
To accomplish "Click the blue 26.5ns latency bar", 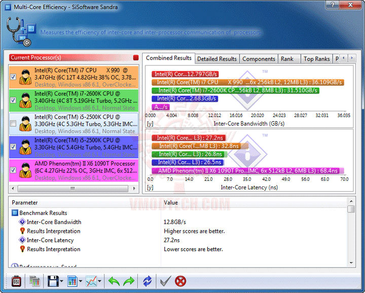I will 188,162.
